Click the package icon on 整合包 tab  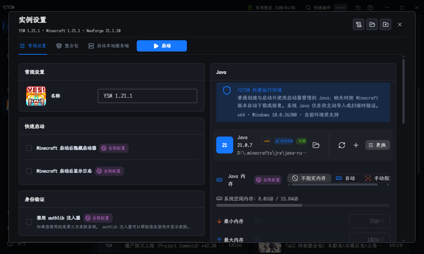(x=59, y=46)
